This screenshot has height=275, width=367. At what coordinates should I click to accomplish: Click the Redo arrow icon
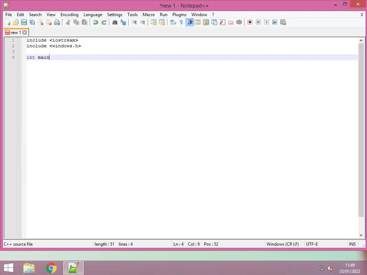104,22
